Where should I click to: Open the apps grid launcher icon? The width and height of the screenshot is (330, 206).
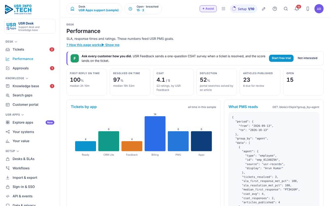pyautogui.click(x=223, y=9)
